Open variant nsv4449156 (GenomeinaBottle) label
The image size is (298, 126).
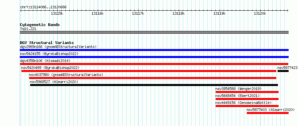click(x=244, y=103)
